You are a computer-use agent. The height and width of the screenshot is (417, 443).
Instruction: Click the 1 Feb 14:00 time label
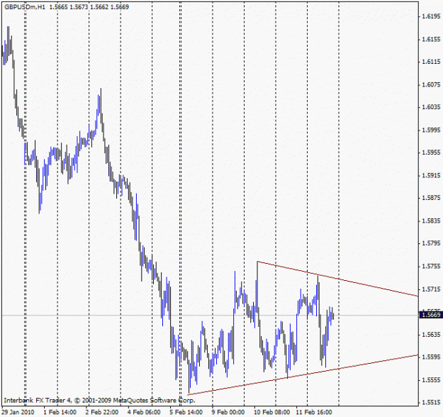click(x=60, y=412)
